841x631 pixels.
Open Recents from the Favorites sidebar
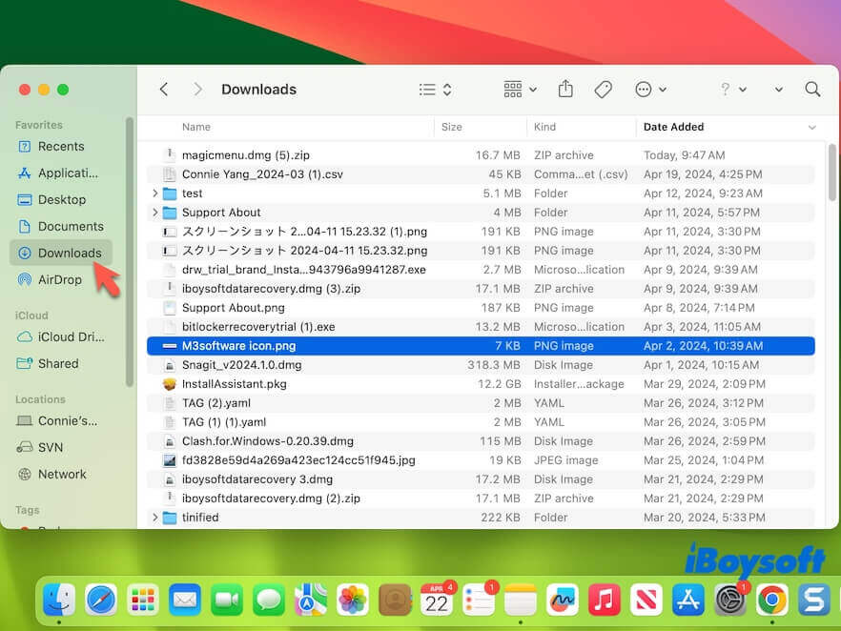(59, 146)
